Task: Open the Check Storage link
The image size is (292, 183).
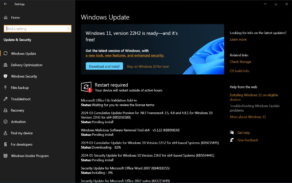Action: click(x=240, y=62)
